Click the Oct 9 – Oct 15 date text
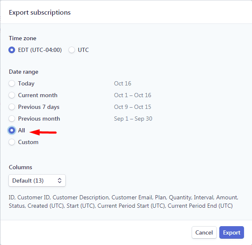This screenshot has width=252, height=245. pos(132,107)
